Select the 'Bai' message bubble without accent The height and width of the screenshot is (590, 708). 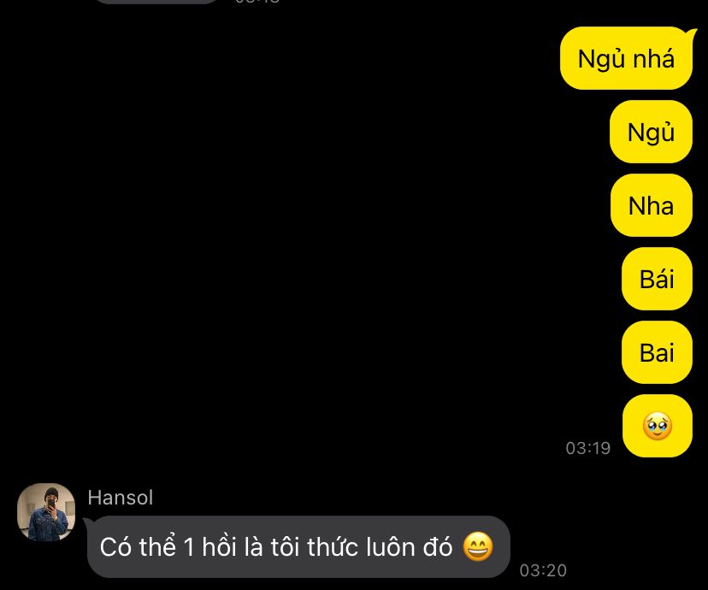[657, 352]
